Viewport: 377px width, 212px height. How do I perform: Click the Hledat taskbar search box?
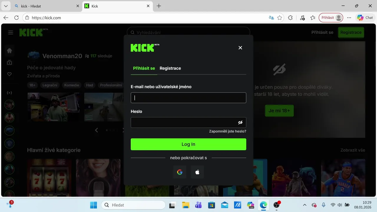tap(133, 205)
